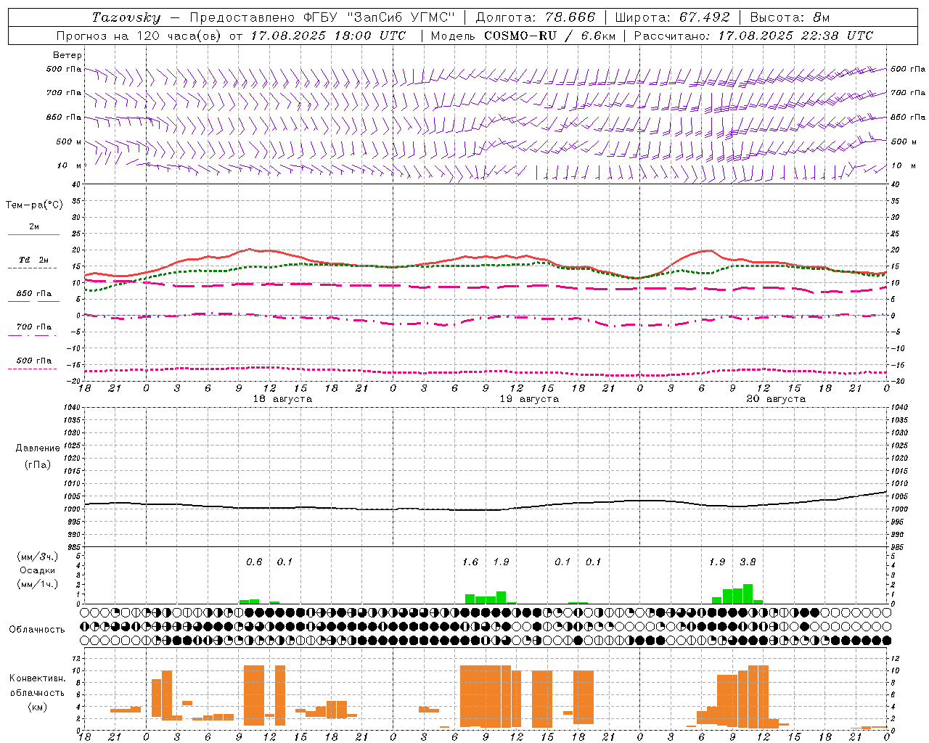Click the Долгота: 78.666 header field
This screenshot has width=929, height=743.
click(x=535, y=17)
